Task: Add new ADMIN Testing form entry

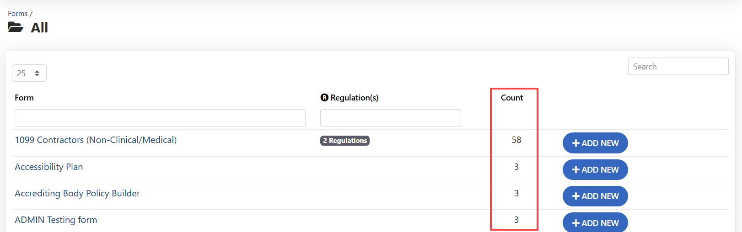Action: (x=595, y=223)
